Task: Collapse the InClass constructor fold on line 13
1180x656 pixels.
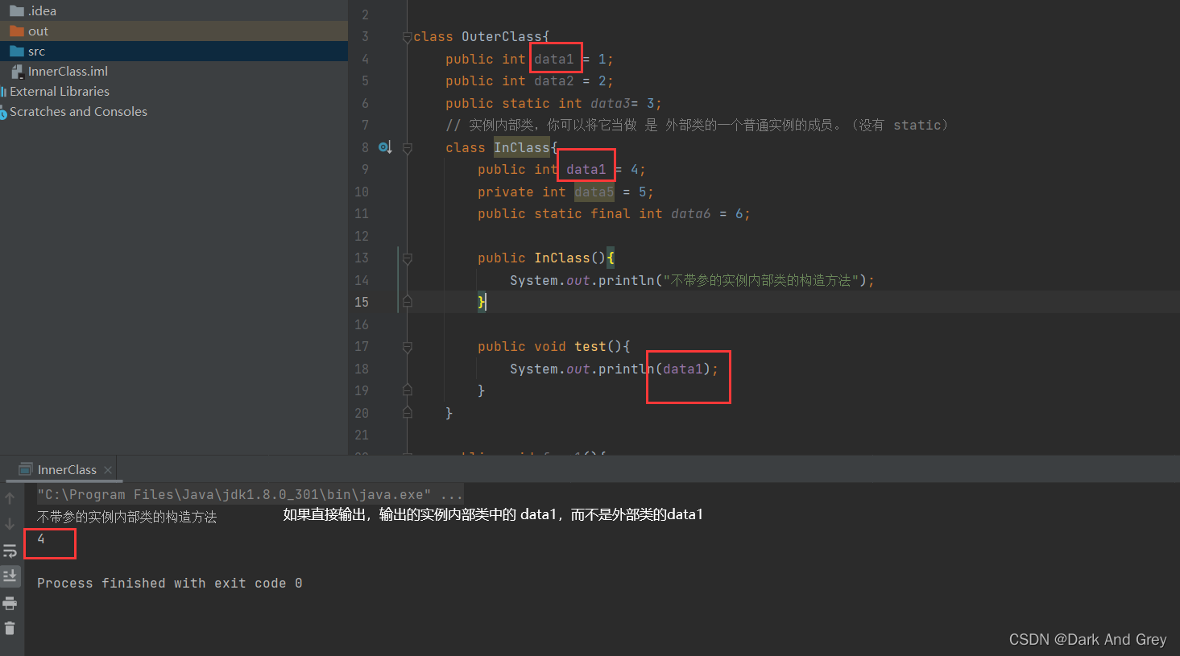Action: pyautogui.click(x=408, y=258)
